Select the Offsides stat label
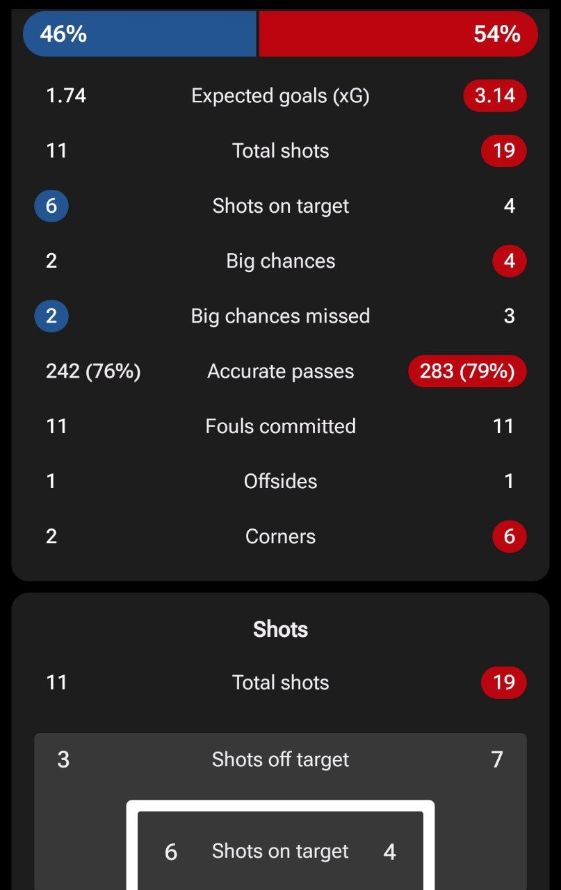The height and width of the screenshot is (890, 561). (281, 481)
